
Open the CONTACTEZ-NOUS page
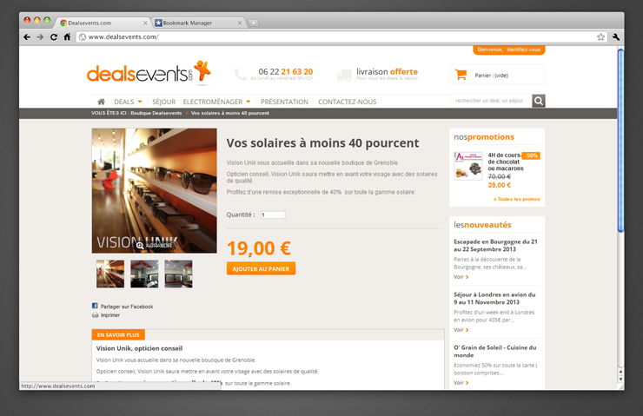pos(348,102)
